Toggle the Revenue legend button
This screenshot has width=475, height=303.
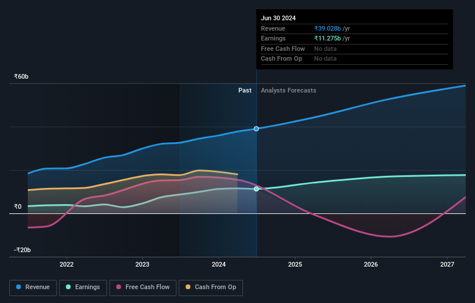coord(33,287)
